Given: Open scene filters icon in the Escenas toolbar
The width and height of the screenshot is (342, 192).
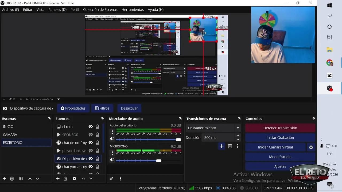Looking at the screenshot, I should pyautogui.click(x=21, y=179).
